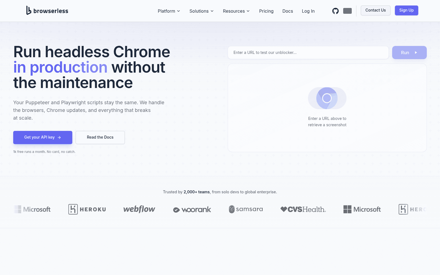This screenshot has width=440, height=275.
Task: Open the GitHub icon link
Action: coord(335,11)
